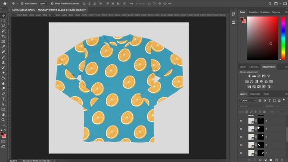Open Color panel options menu

[x=286, y=12]
